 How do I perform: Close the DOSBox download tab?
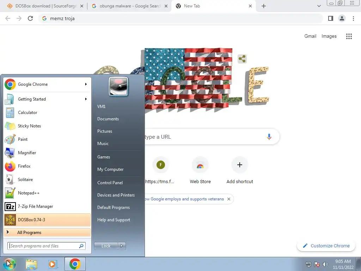(x=82, y=6)
